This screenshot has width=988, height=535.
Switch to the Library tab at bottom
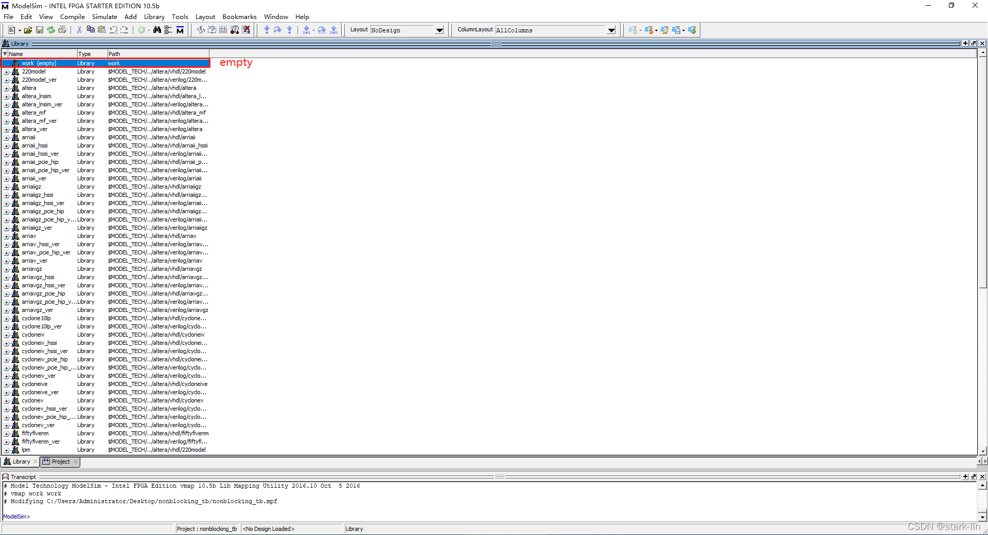click(x=21, y=462)
